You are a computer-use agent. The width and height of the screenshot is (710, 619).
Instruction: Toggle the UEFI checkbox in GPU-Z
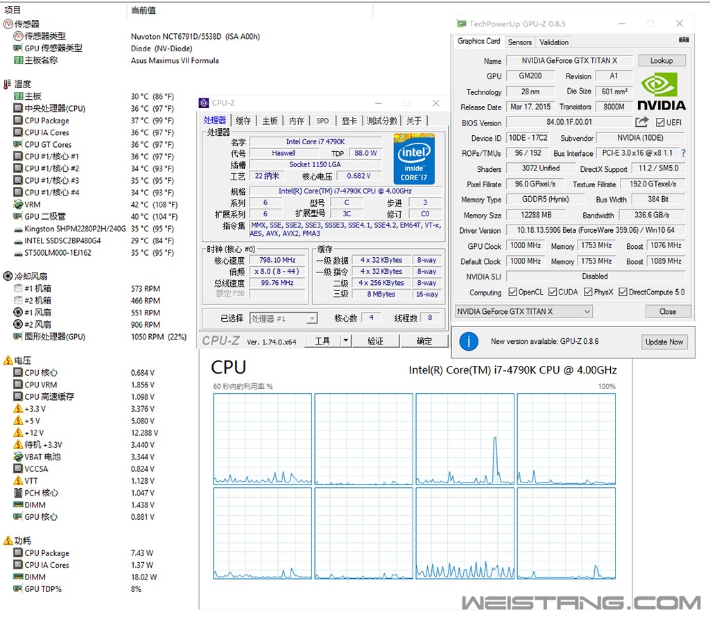660,122
